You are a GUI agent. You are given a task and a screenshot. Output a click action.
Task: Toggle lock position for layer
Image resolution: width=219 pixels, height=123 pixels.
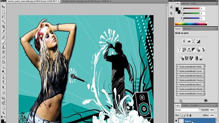(x=188, y=115)
